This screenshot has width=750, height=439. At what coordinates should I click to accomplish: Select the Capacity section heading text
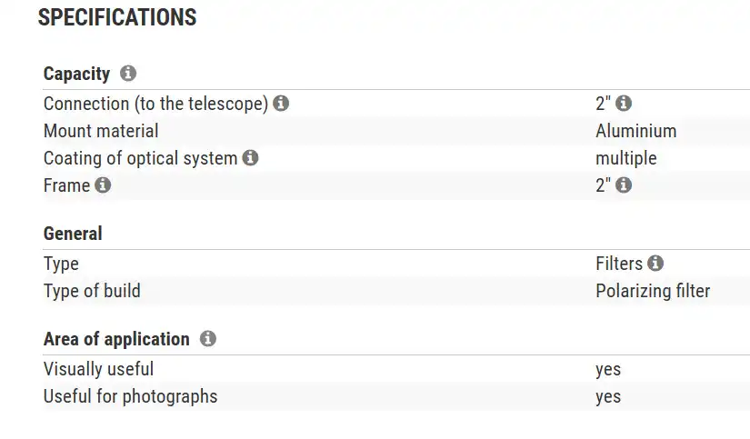(x=76, y=75)
